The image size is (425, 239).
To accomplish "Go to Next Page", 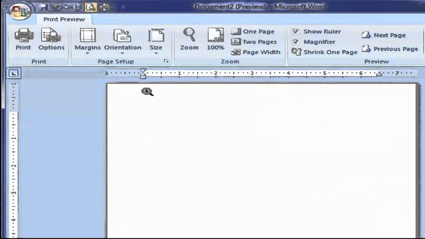I will [x=383, y=35].
